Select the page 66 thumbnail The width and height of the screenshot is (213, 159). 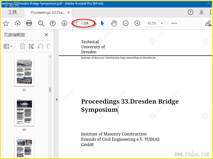click(x=24, y=112)
